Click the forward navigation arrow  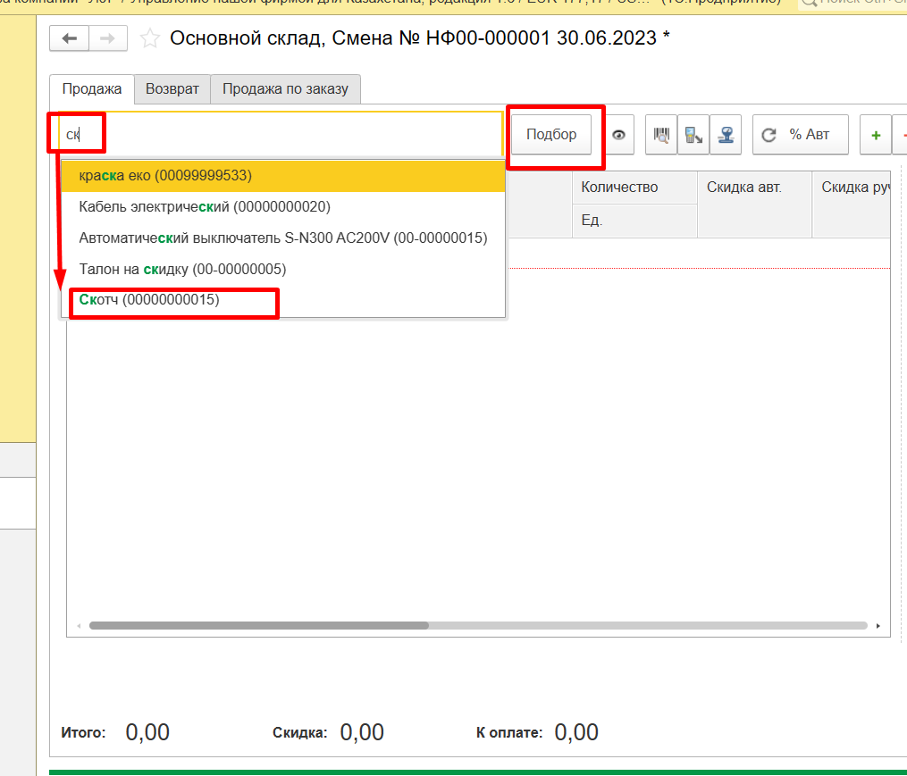tap(107, 38)
